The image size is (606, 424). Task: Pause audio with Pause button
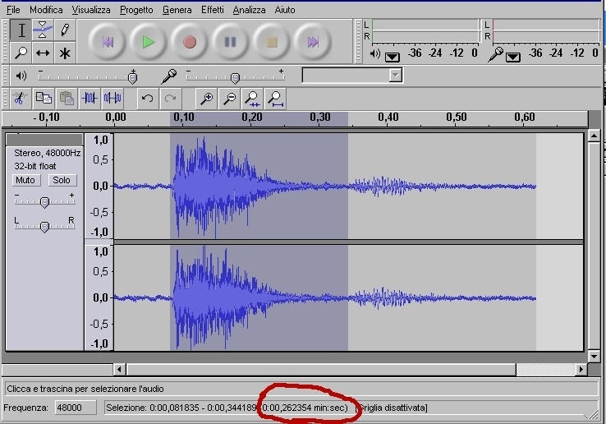(x=231, y=42)
